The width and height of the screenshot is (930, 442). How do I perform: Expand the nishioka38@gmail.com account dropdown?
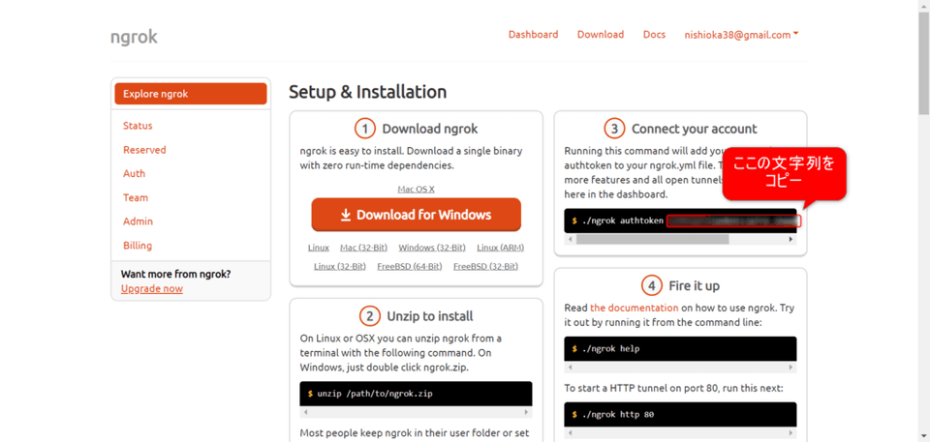coord(741,35)
